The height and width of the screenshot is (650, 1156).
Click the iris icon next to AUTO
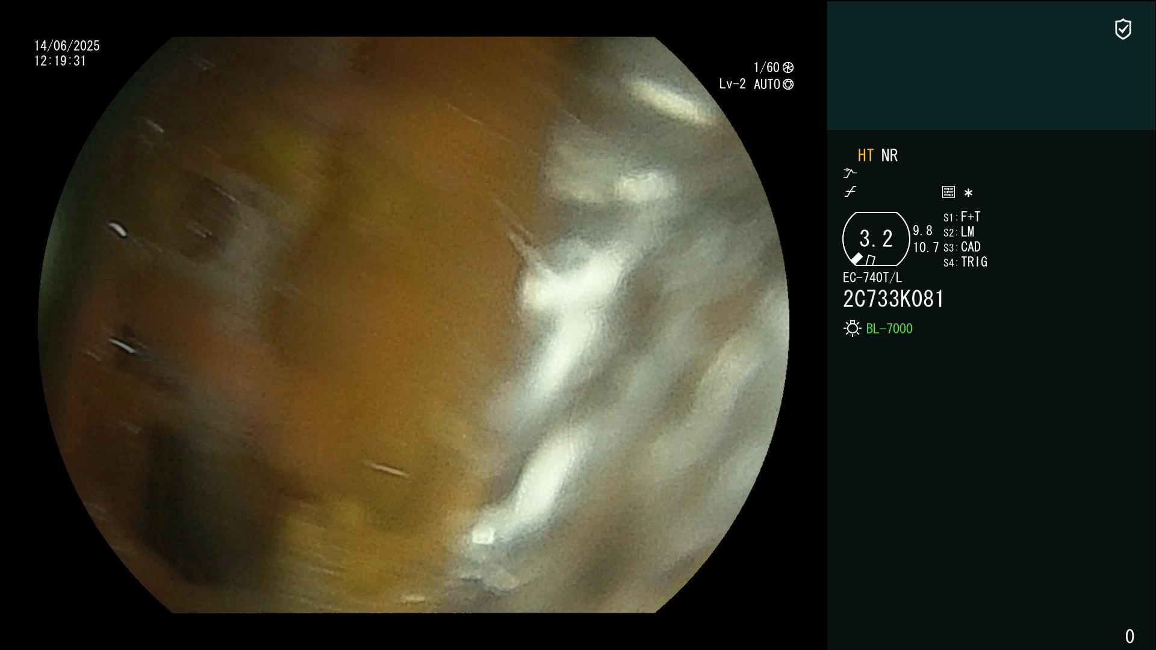coord(788,84)
